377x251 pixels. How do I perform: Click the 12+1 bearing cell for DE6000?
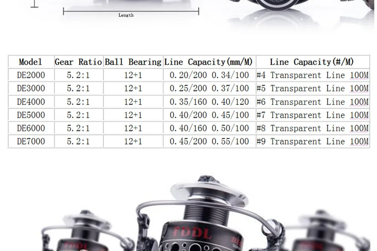pyautogui.click(x=133, y=128)
